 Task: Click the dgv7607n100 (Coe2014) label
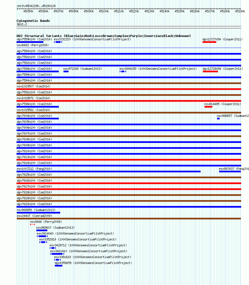[34, 133]
